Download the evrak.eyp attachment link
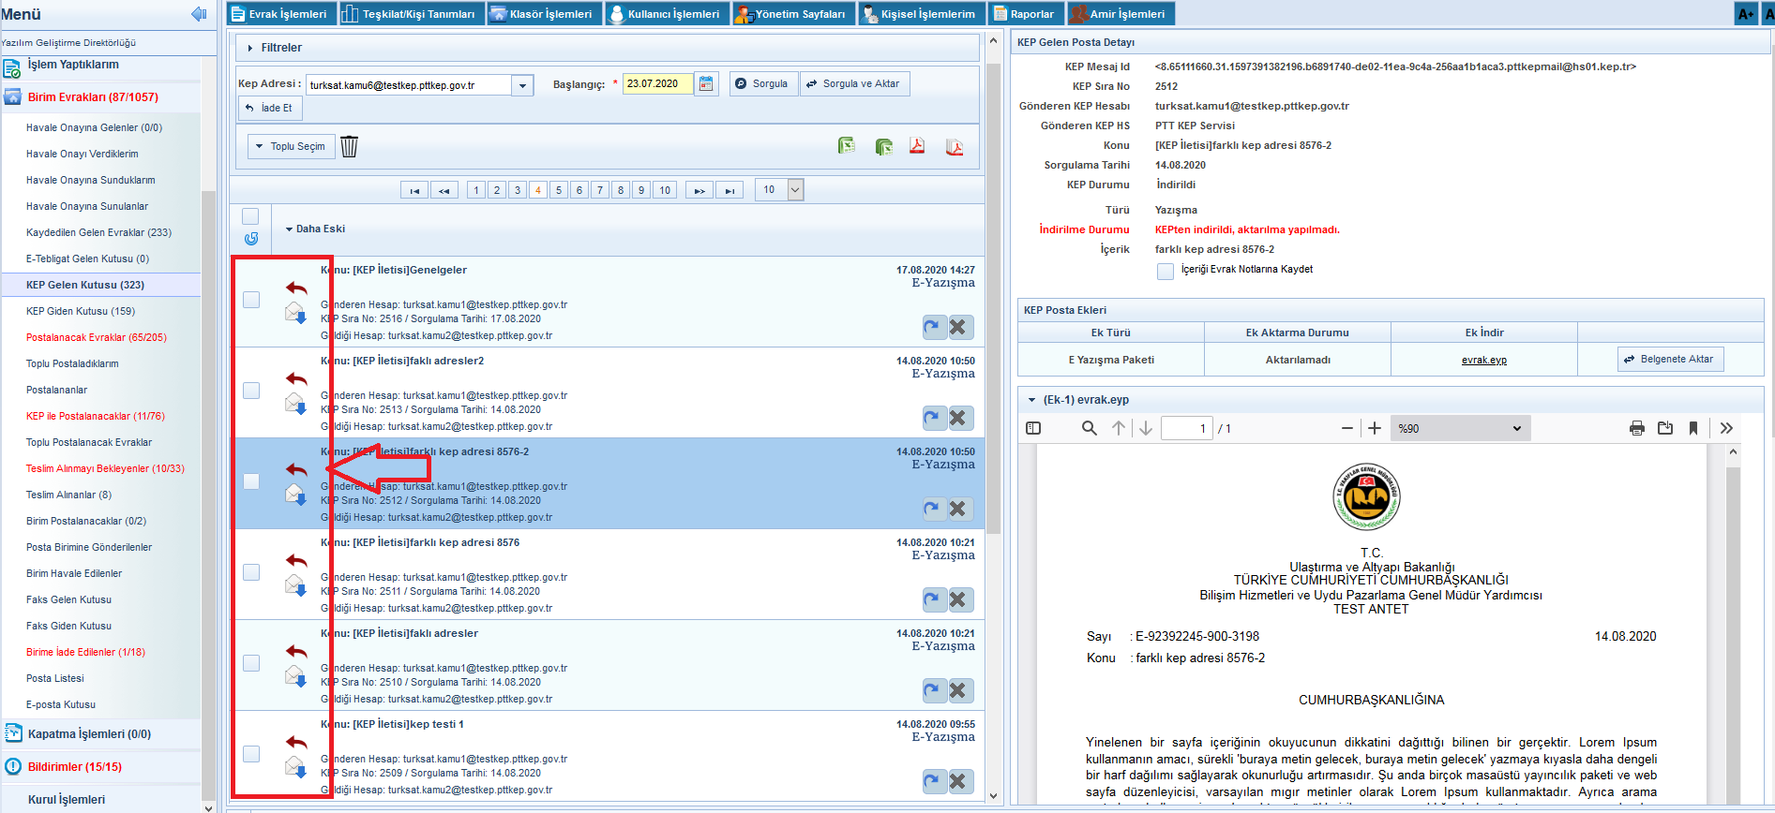Screen dimensions: 1775x813 (1483, 361)
